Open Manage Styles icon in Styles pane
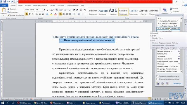Image resolution: width=187 pixels, height=105 pixels. (x=167, y=83)
